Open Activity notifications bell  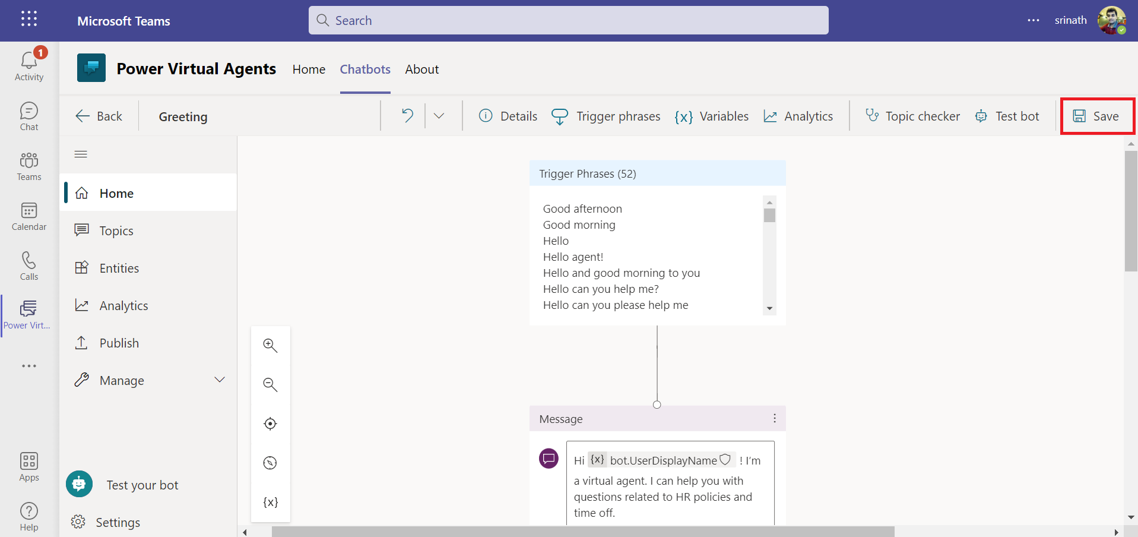click(29, 65)
